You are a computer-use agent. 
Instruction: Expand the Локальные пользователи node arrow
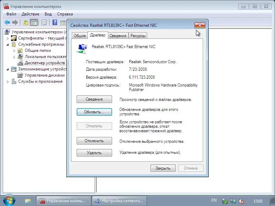(14, 57)
